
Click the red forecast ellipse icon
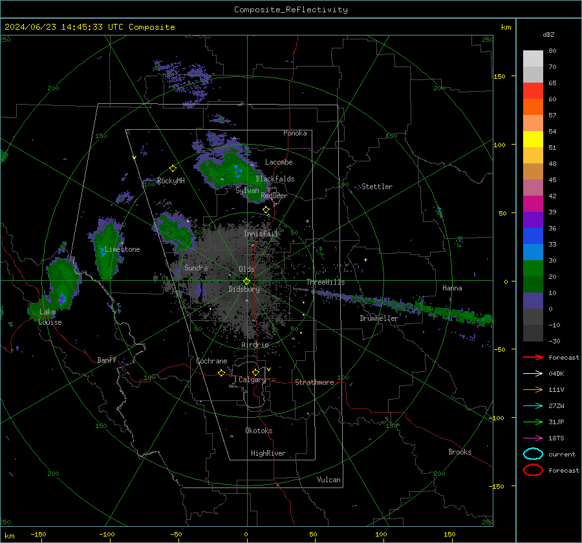coord(533,470)
